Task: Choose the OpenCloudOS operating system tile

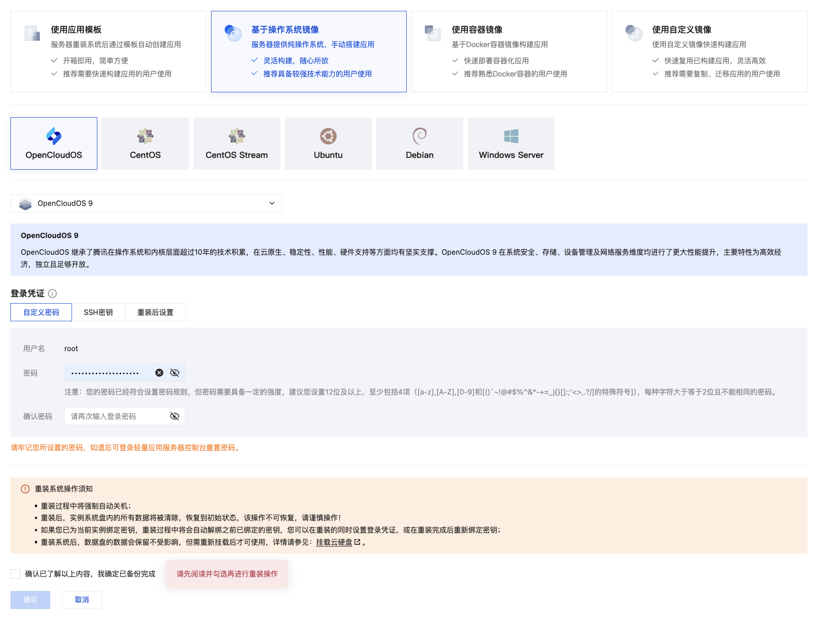Action: [54, 143]
